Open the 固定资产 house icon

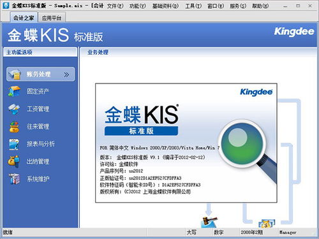click(x=14, y=91)
